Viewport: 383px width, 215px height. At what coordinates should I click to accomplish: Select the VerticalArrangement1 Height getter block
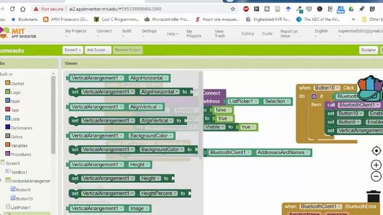click(109, 165)
